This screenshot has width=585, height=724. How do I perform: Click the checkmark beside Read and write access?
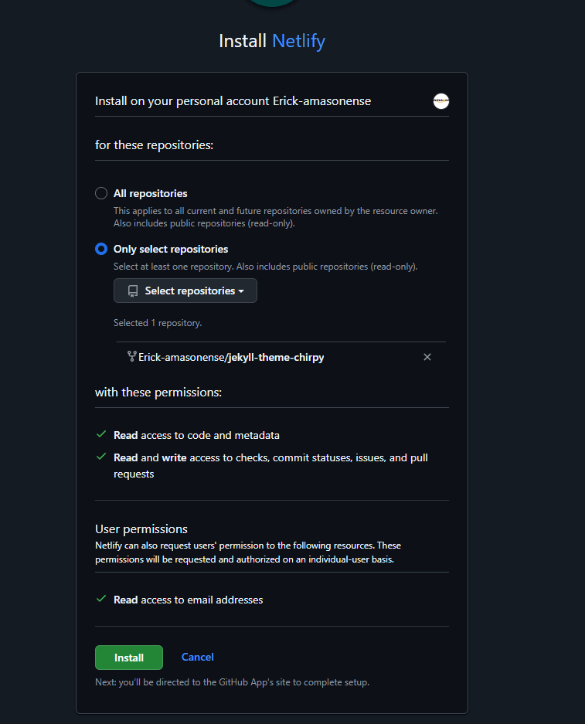[100, 457]
